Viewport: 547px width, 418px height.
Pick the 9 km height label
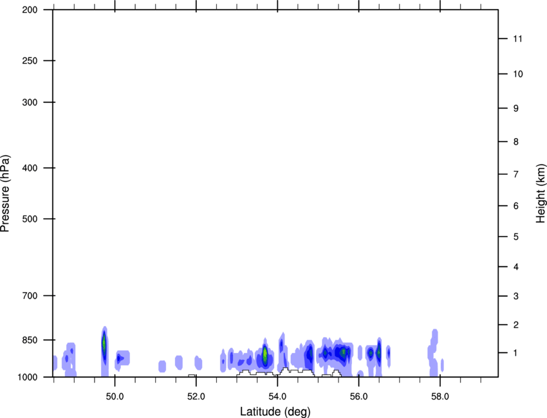515,109
